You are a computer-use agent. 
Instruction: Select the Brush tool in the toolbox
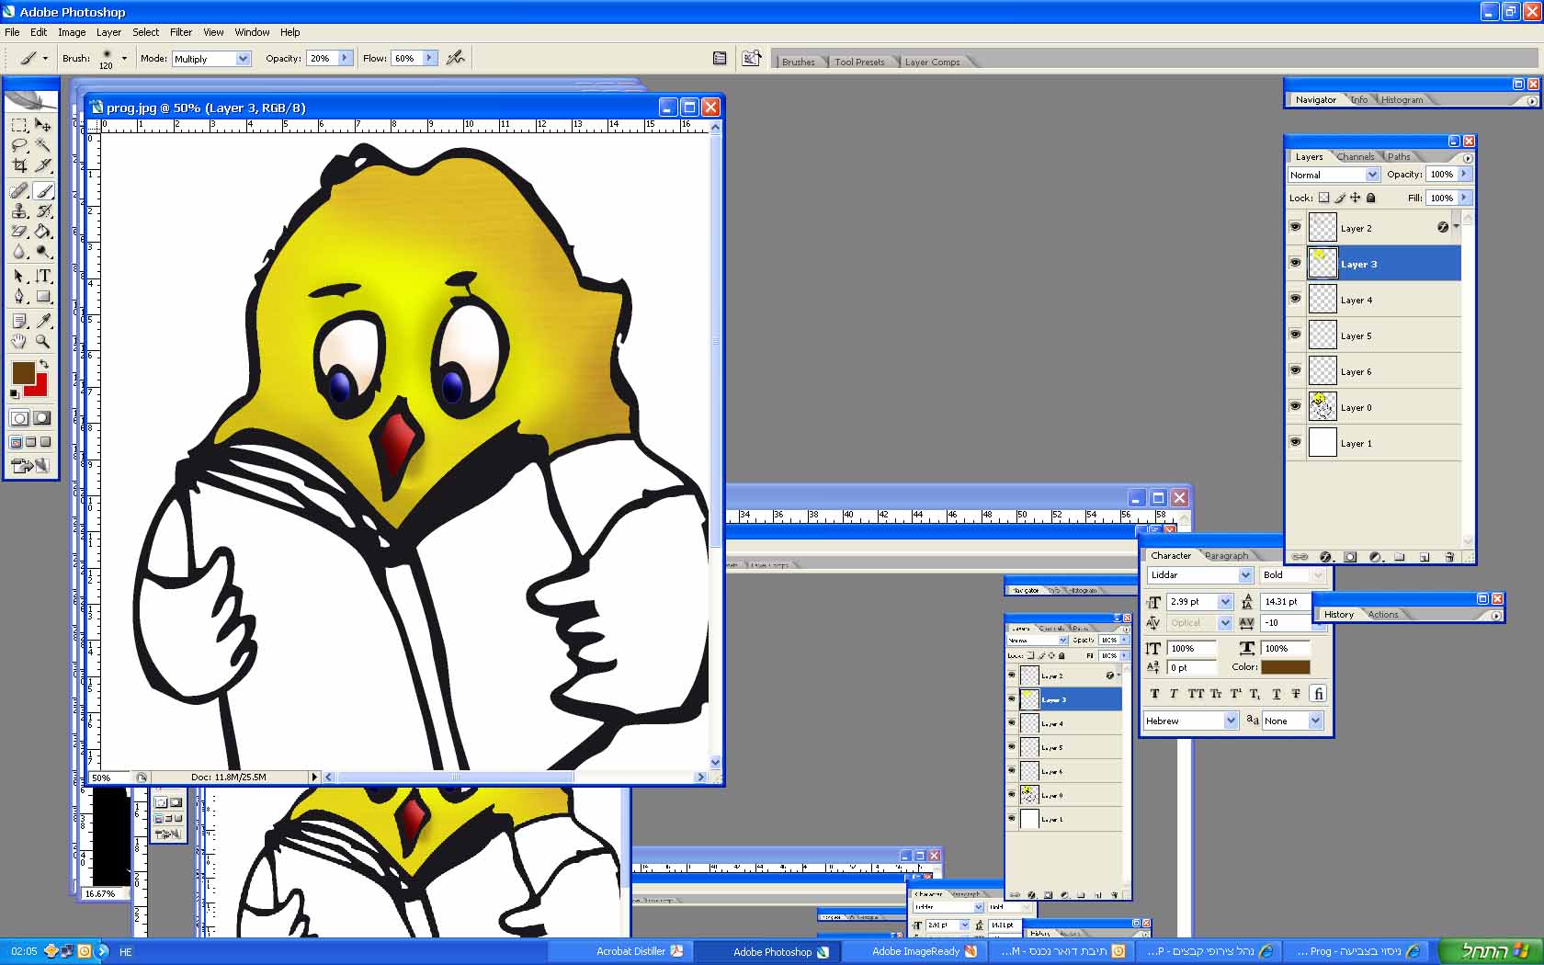43,190
